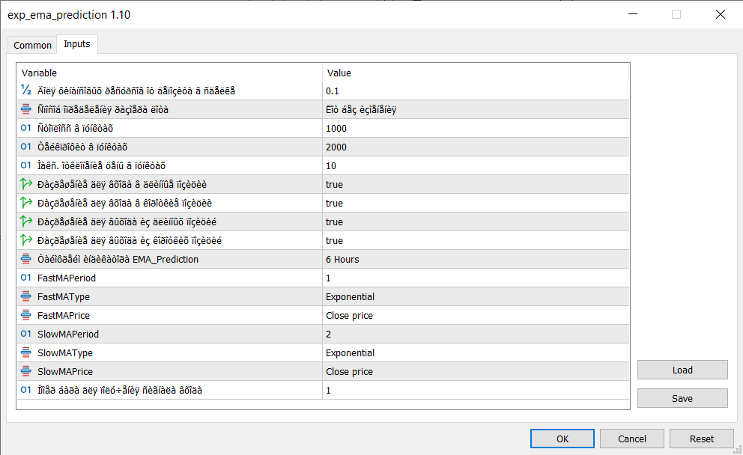This screenshot has height=455, width=743.
Task: Click the Value column header
Action: point(476,73)
